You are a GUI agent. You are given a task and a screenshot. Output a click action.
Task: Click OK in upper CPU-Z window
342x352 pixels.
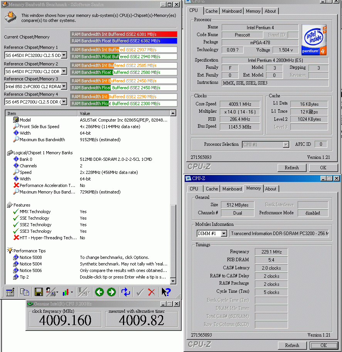tap(323, 168)
